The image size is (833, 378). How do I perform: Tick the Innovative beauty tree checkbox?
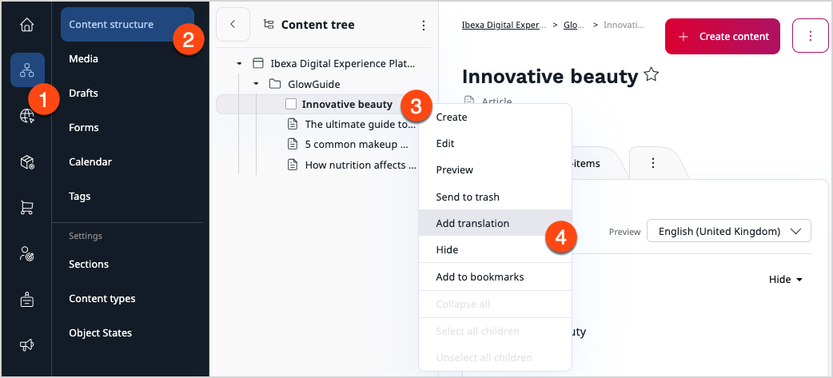[x=291, y=104]
